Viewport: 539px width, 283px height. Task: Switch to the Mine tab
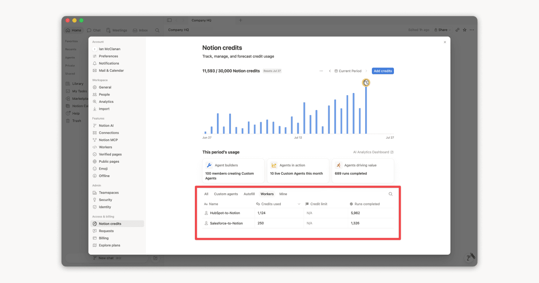point(283,194)
